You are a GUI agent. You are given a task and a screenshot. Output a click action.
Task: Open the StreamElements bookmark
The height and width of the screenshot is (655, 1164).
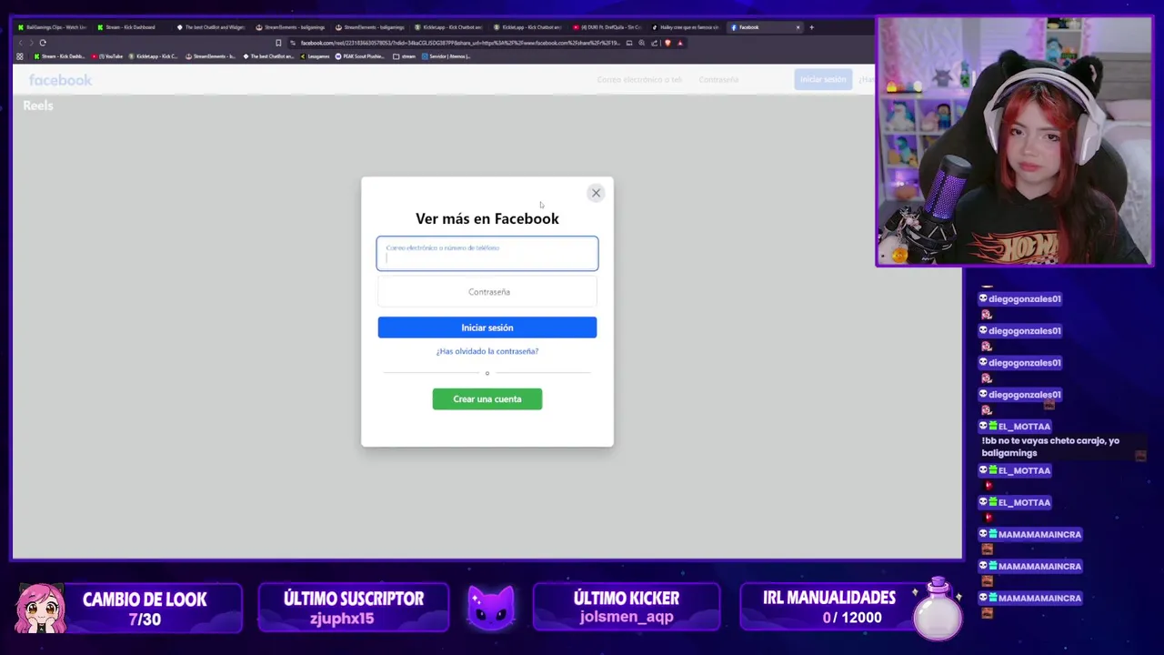(210, 56)
